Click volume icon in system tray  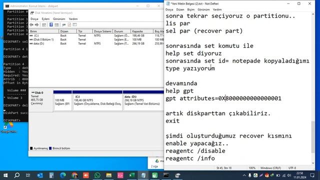(289, 175)
